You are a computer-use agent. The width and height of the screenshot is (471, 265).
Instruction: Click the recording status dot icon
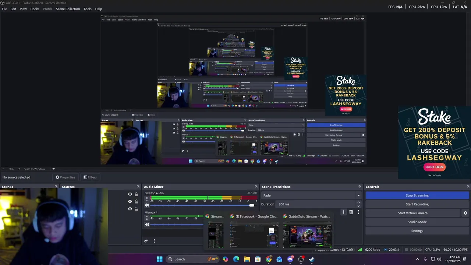pyautogui.click(x=407, y=250)
